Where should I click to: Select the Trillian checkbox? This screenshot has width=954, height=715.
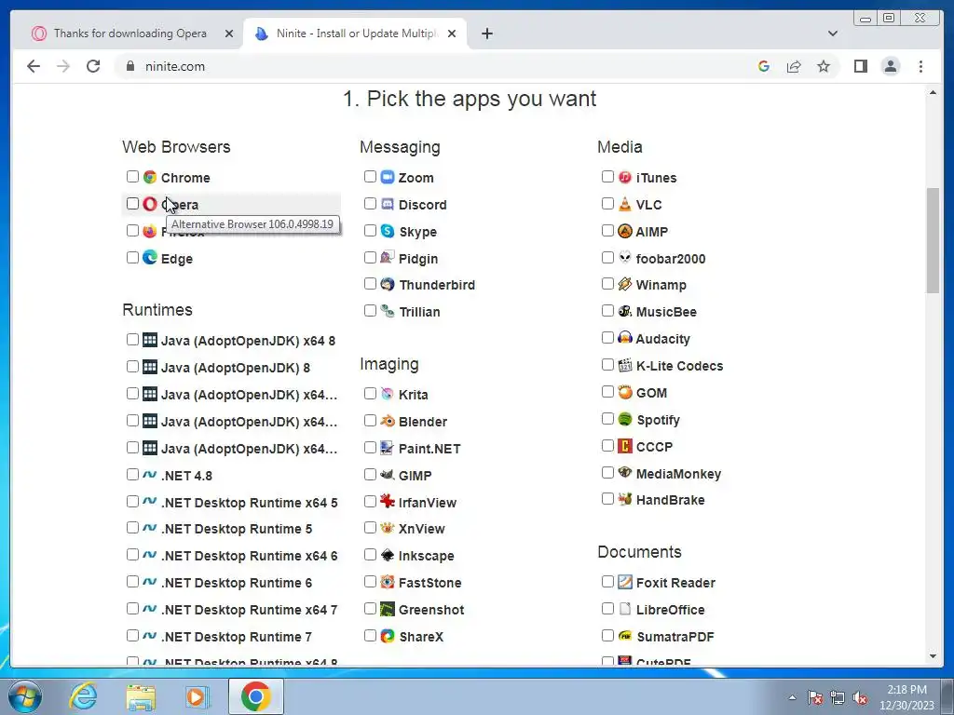(370, 311)
